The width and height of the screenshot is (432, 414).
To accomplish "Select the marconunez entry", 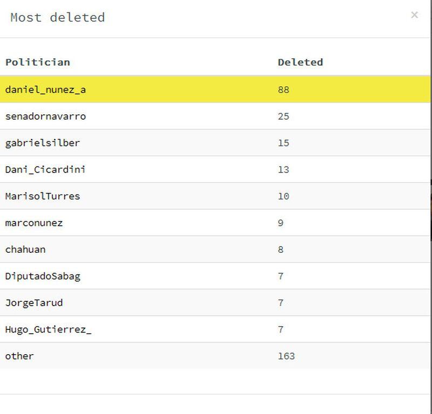I will coord(215,223).
